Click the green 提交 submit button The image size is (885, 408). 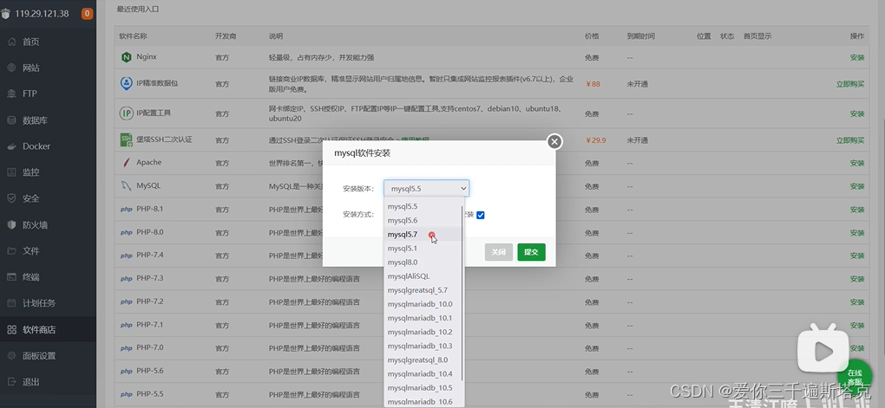pyautogui.click(x=531, y=252)
